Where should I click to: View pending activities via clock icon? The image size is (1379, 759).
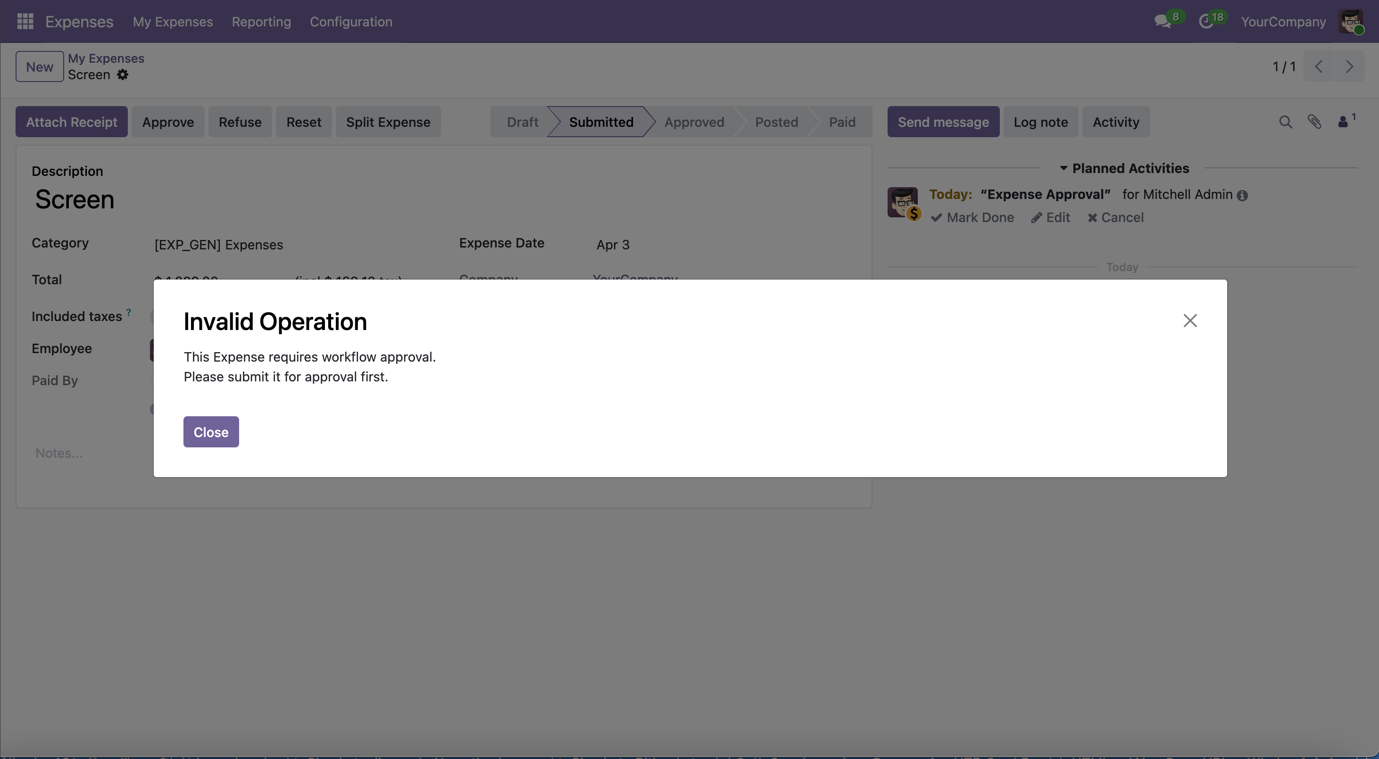click(x=1208, y=21)
